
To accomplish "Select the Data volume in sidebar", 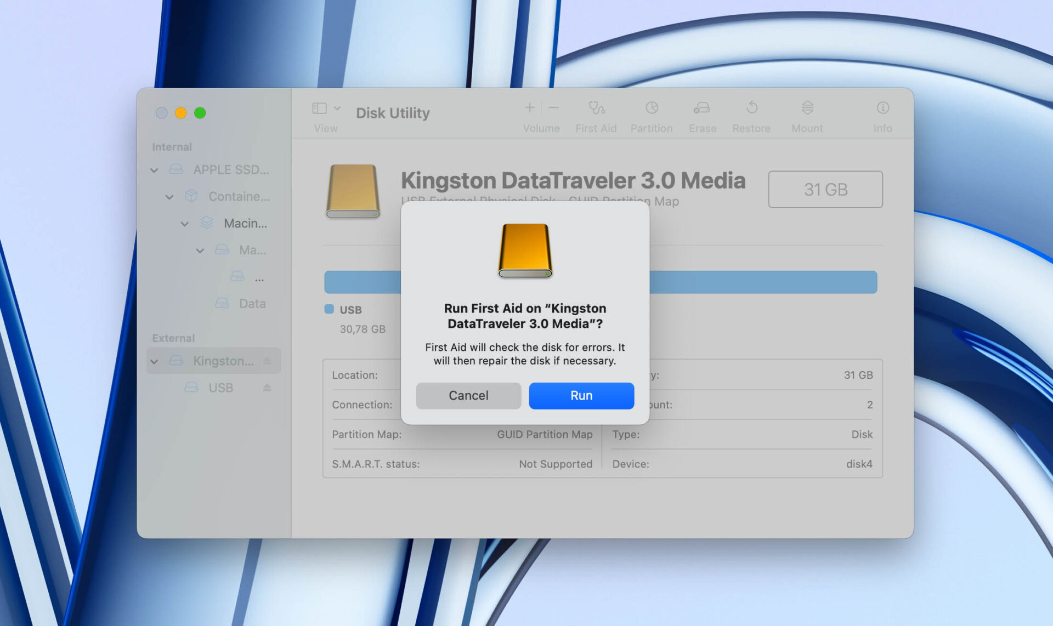I will pyautogui.click(x=252, y=303).
